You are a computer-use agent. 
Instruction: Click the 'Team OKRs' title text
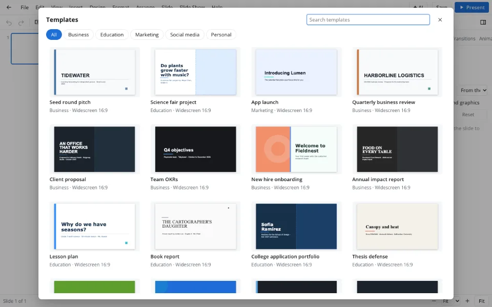point(164,179)
